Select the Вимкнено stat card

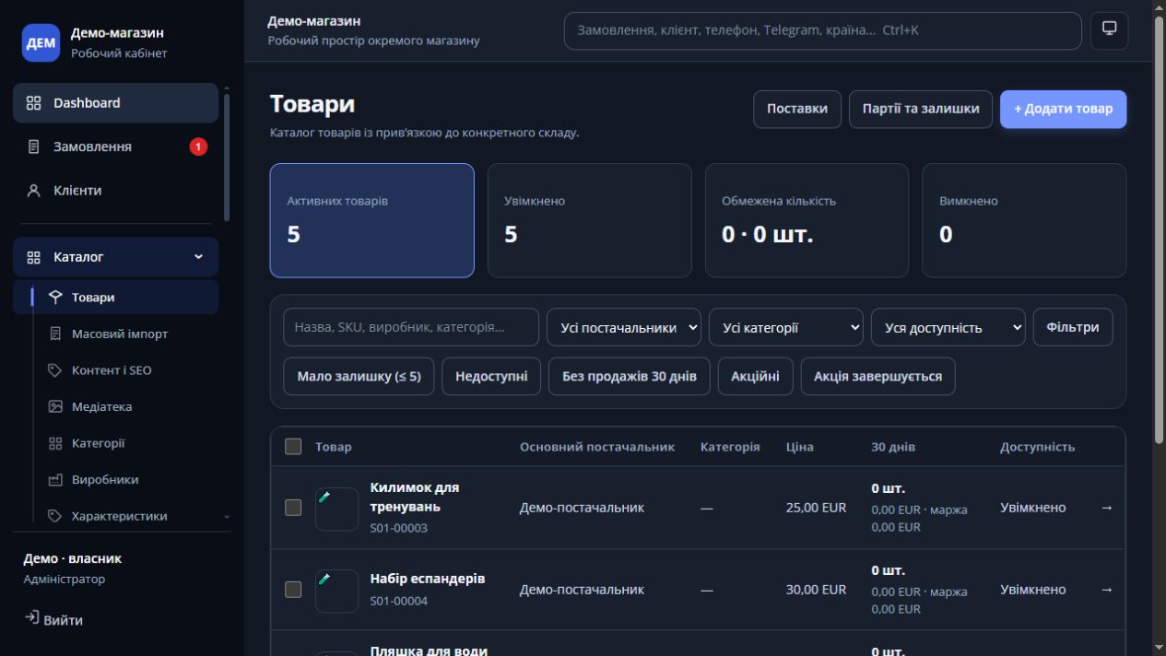1024,220
